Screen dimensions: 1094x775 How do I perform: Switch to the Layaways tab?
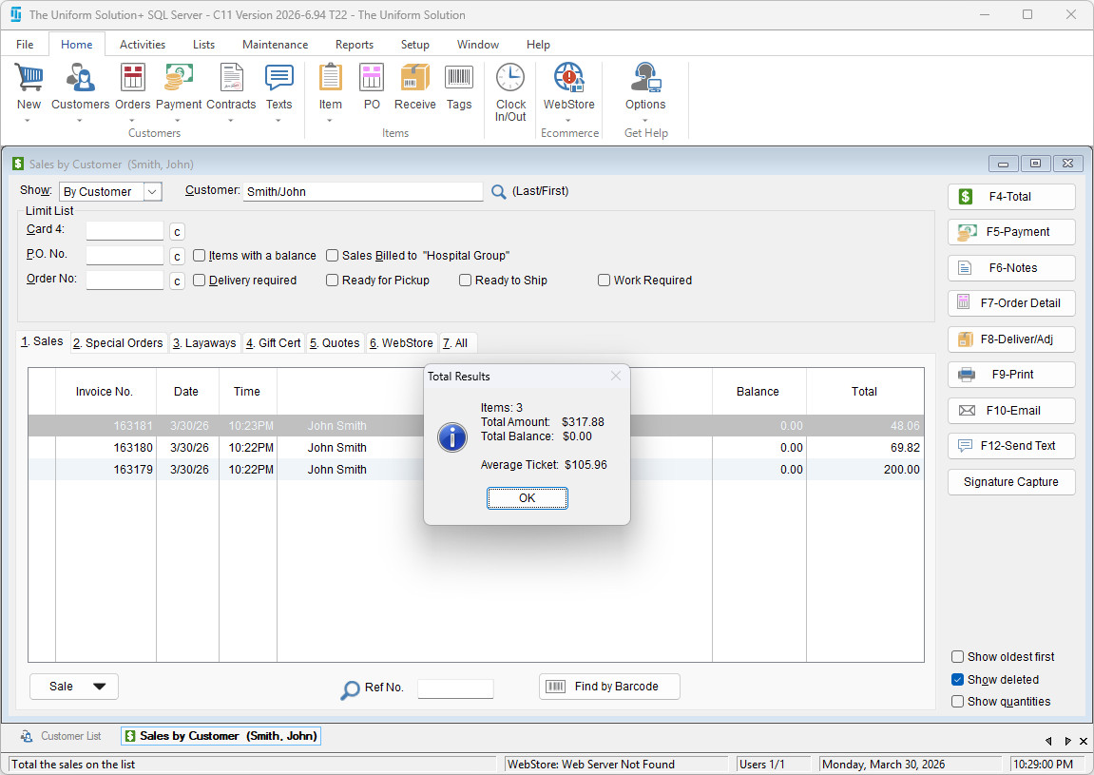click(x=204, y=343)
